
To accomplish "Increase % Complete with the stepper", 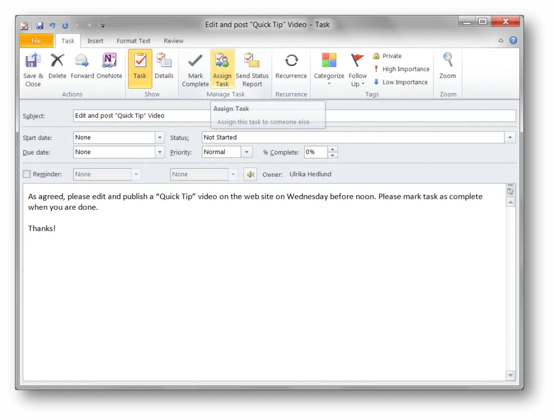I will coord(333,149).
